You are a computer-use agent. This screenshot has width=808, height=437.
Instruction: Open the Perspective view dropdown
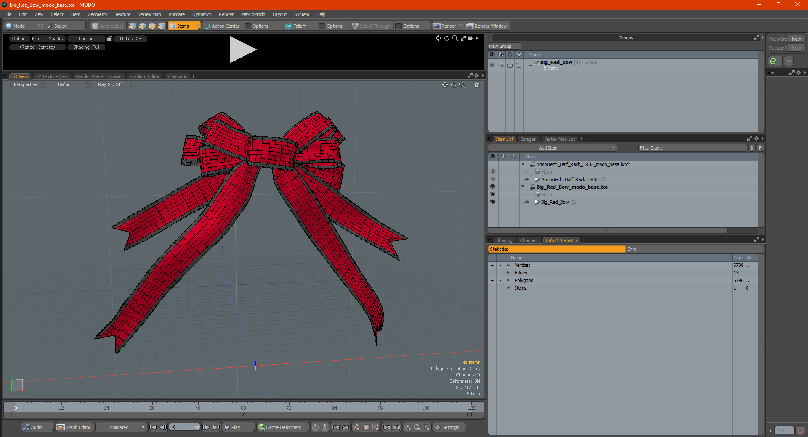tap(26, 85)
